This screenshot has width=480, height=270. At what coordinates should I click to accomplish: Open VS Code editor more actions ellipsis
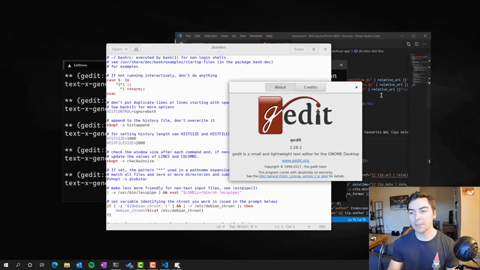424,44
